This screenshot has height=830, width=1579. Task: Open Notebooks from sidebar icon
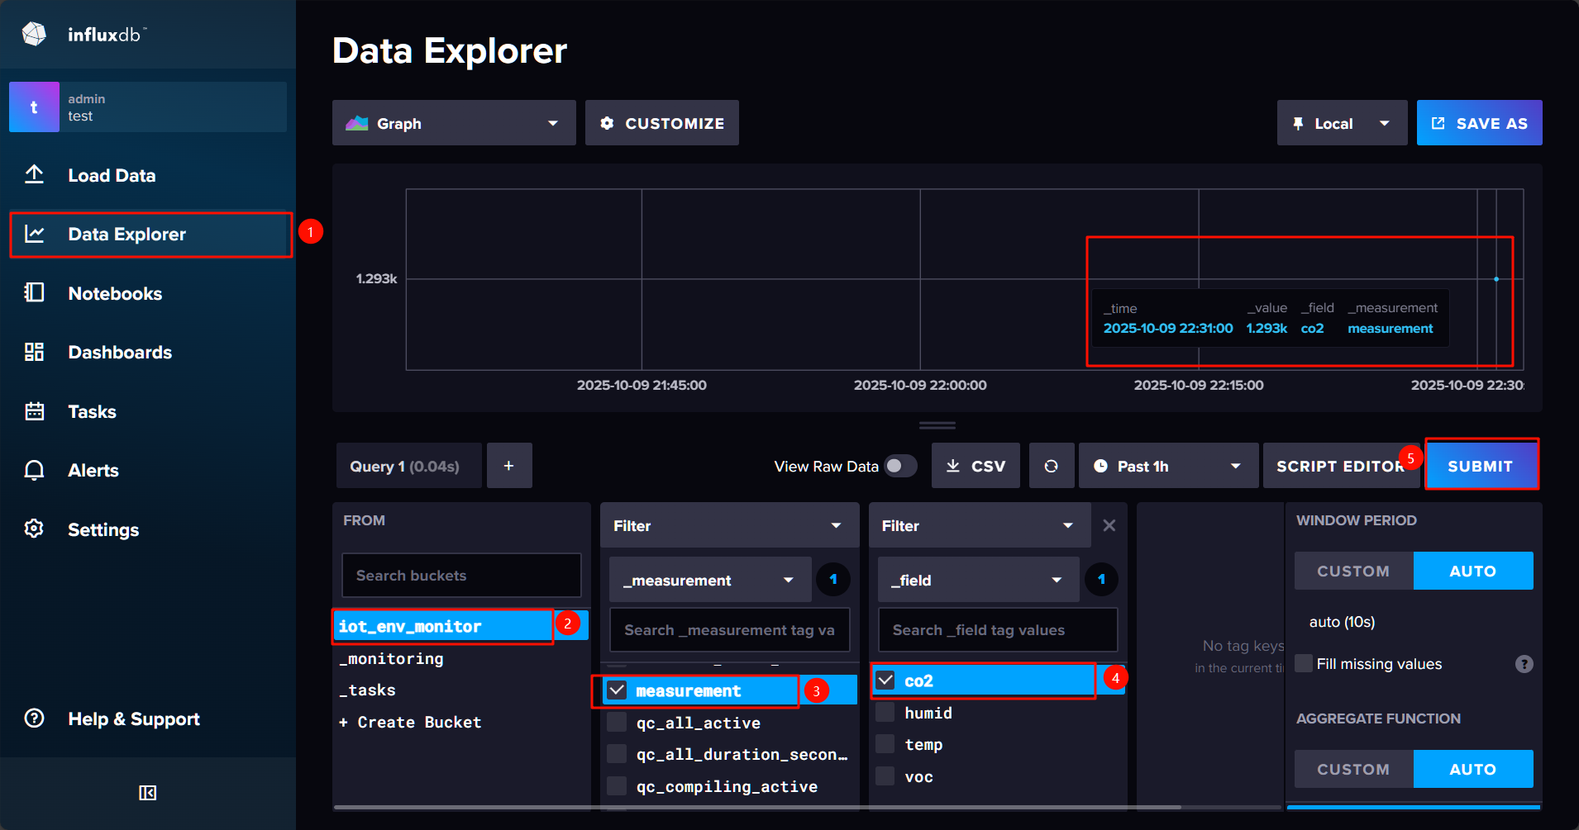pos(34,293)
